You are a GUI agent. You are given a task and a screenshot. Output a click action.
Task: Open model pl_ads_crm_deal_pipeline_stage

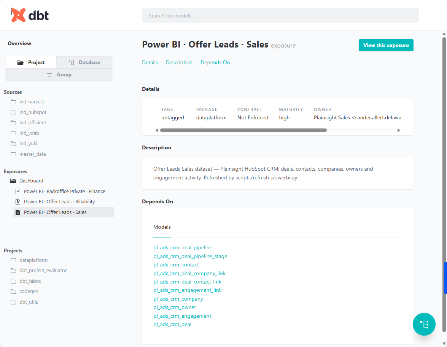point(190,256)
